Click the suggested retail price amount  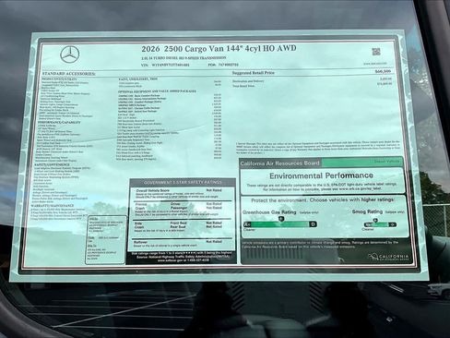[x=383, y=71]
